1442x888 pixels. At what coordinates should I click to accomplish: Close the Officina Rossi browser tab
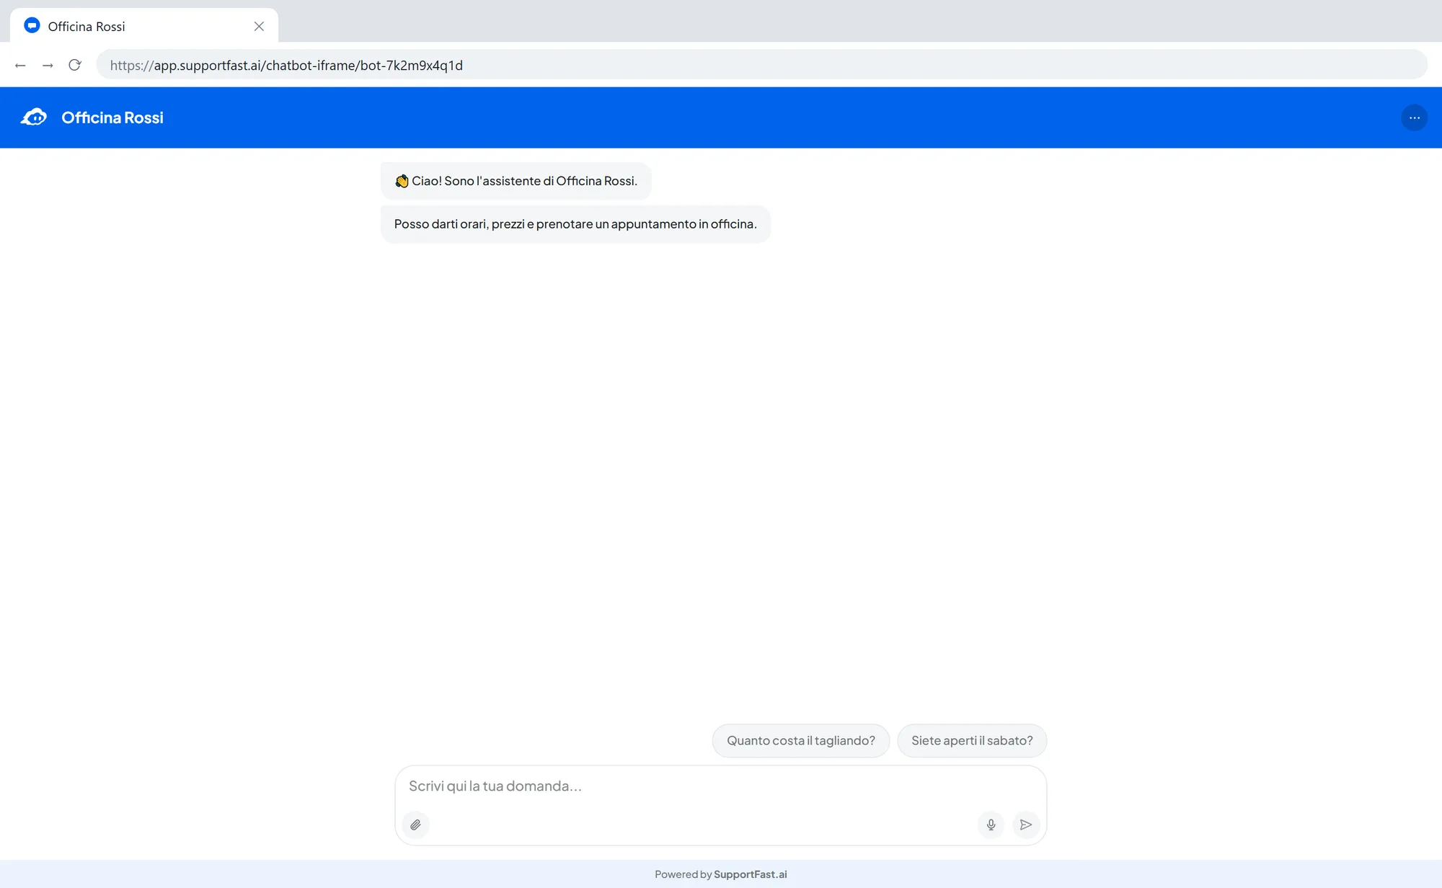[259, 26]
